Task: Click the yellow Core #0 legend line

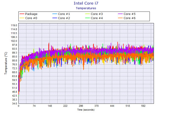Action: 22,18
